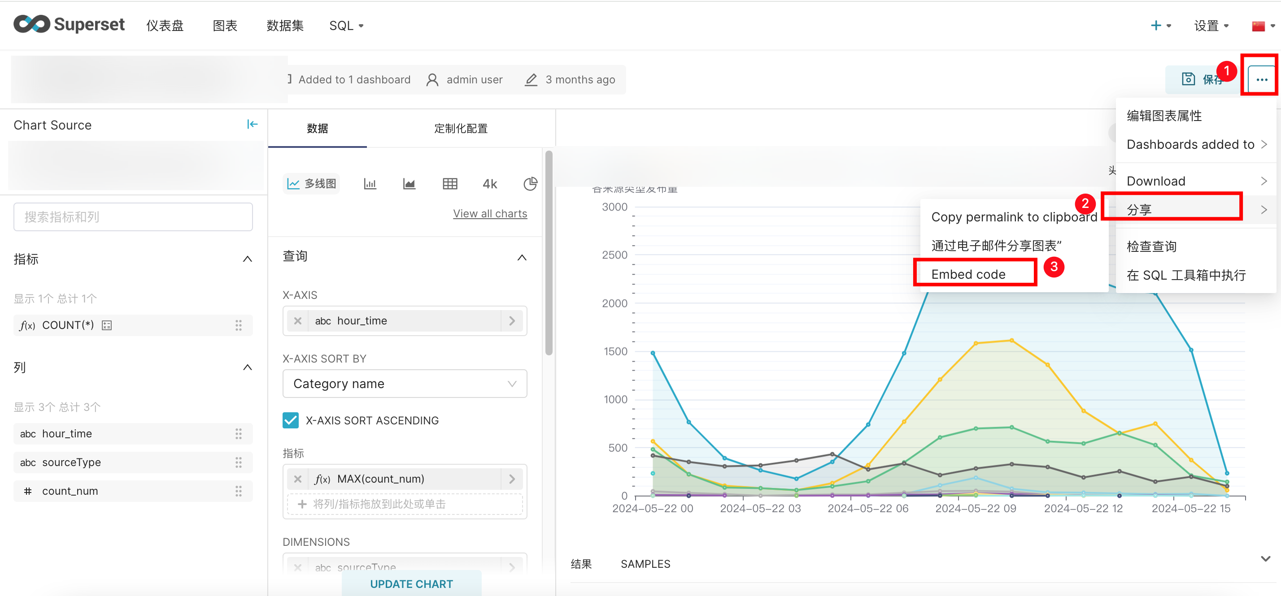Viewport: 1281px width, 596px height.
Task: Click drag handle of hour_time column
Action: (x=239, y=434)
